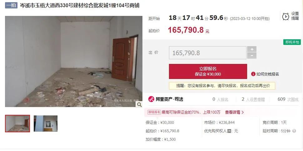The image size is (303, 151).
Task: Click the magnifier icon on main photo
Action: point(139,105)
